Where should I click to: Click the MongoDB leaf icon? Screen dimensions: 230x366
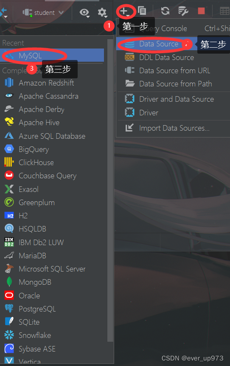pos(9,282)
